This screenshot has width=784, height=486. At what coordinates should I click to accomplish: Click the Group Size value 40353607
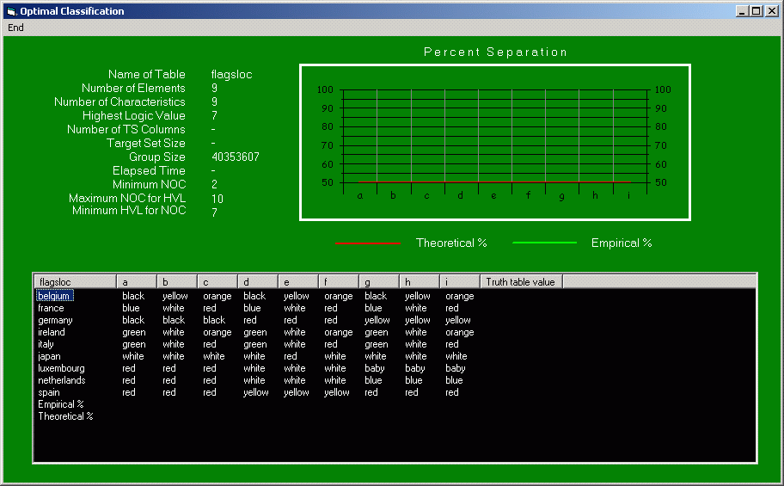[x=235, y=157]
